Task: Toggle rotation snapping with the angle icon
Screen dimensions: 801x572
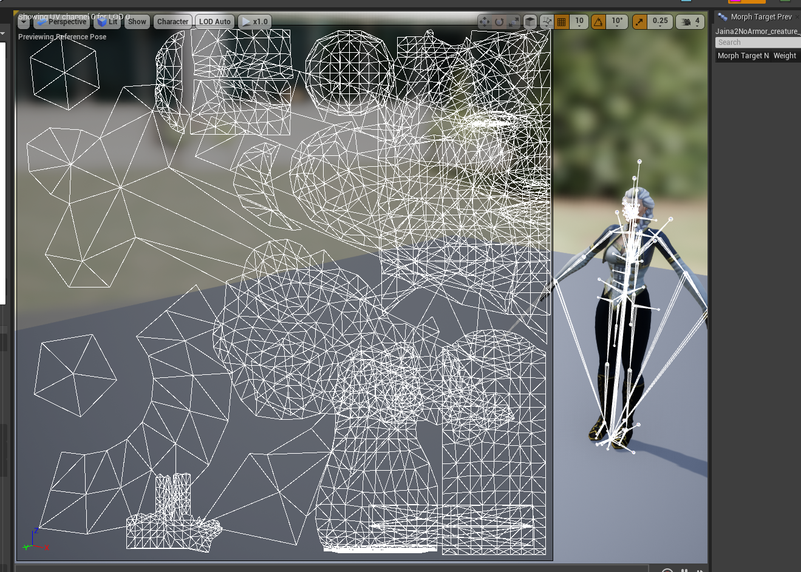Action: (599, 22)
